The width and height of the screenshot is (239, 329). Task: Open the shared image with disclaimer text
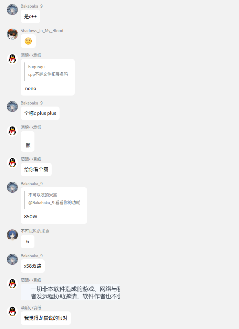[70, 292]
